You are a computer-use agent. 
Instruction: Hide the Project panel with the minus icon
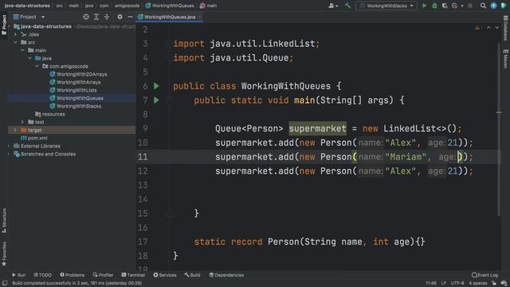[130, 17]
